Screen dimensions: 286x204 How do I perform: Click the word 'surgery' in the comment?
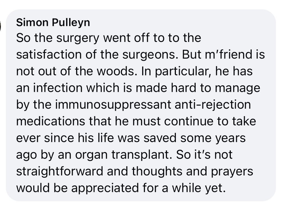pyautogui.click(x=78, y=39)
